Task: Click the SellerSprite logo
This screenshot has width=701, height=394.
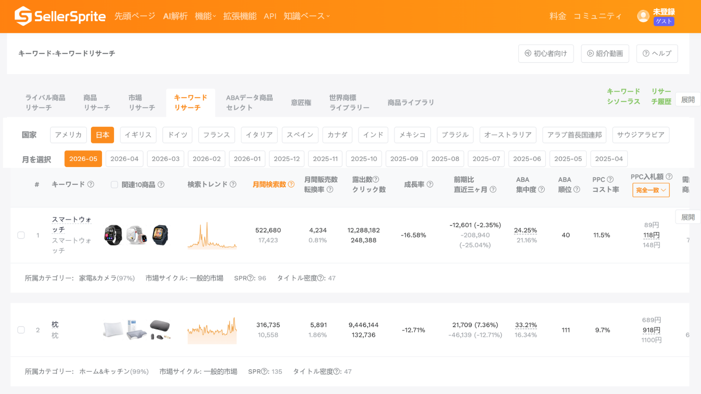Action: 60,16
